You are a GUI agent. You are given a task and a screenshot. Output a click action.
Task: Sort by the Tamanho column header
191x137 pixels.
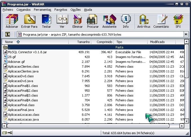click(x=80, y=42)
